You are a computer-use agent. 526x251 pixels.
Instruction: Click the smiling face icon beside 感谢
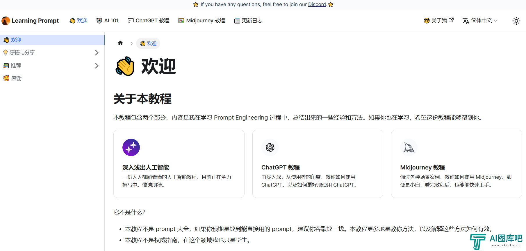(x=6, y=78)
